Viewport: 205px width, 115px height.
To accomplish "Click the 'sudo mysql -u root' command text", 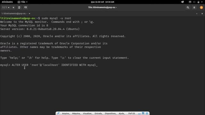I will (x=56, y=18).
